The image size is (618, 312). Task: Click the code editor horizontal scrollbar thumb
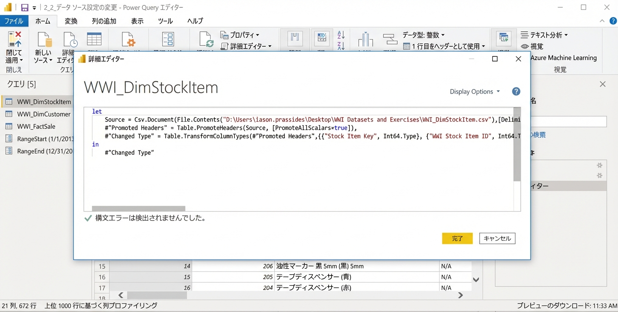click(139, 209)
